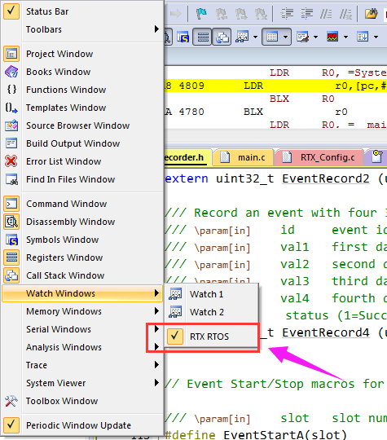Select Watch 2 from the submenu
The height and width of the screenshot is (440, 387).
211,312
